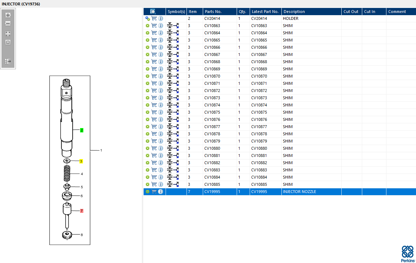Image resolution: width=416 pixels, height=263 pixels.
Task: Sort by the Item column header
Action: (x=195, y=12)
